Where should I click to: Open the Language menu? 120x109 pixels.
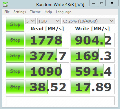(63, 12)
